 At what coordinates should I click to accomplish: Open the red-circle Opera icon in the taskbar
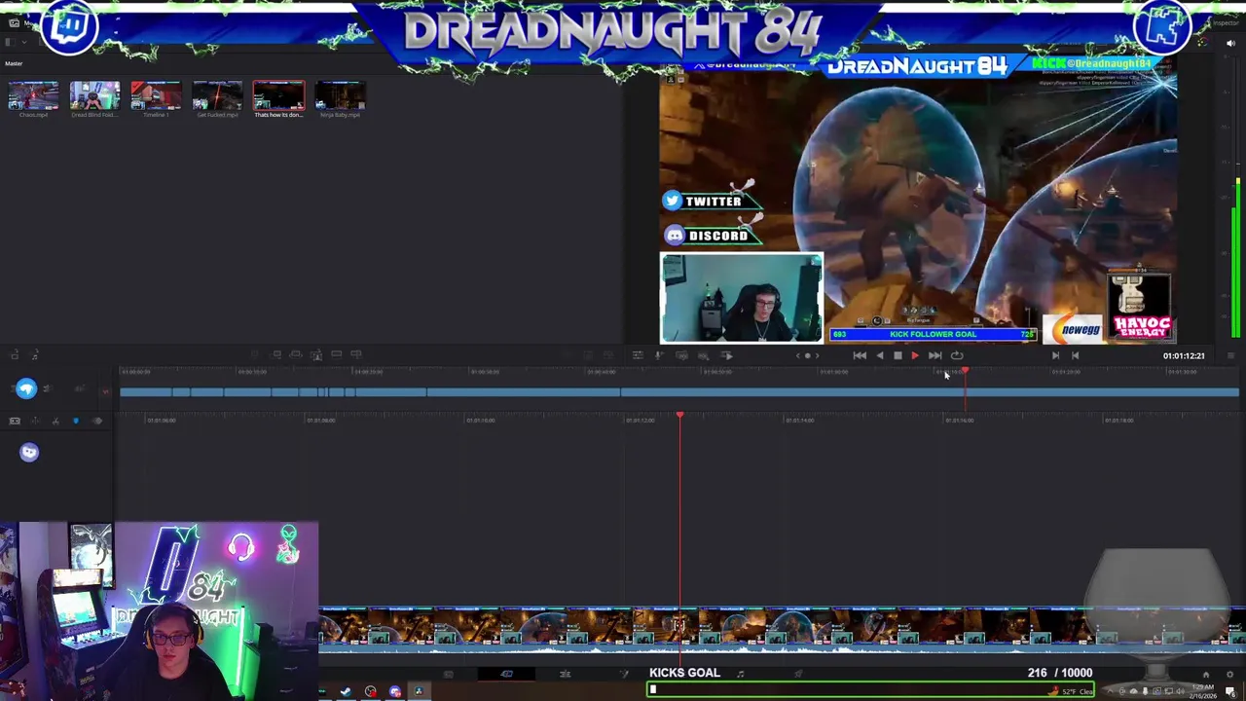(370, 692)
